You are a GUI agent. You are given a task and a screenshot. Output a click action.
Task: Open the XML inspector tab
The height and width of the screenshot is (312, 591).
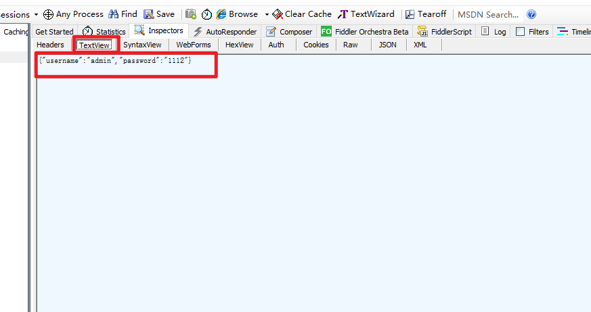(420, 45)
